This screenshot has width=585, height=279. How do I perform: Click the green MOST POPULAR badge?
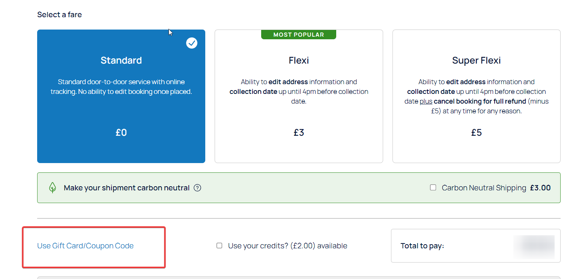coord(299,34)
